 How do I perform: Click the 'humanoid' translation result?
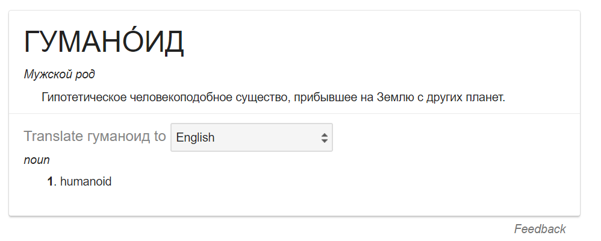coord(86,181)
